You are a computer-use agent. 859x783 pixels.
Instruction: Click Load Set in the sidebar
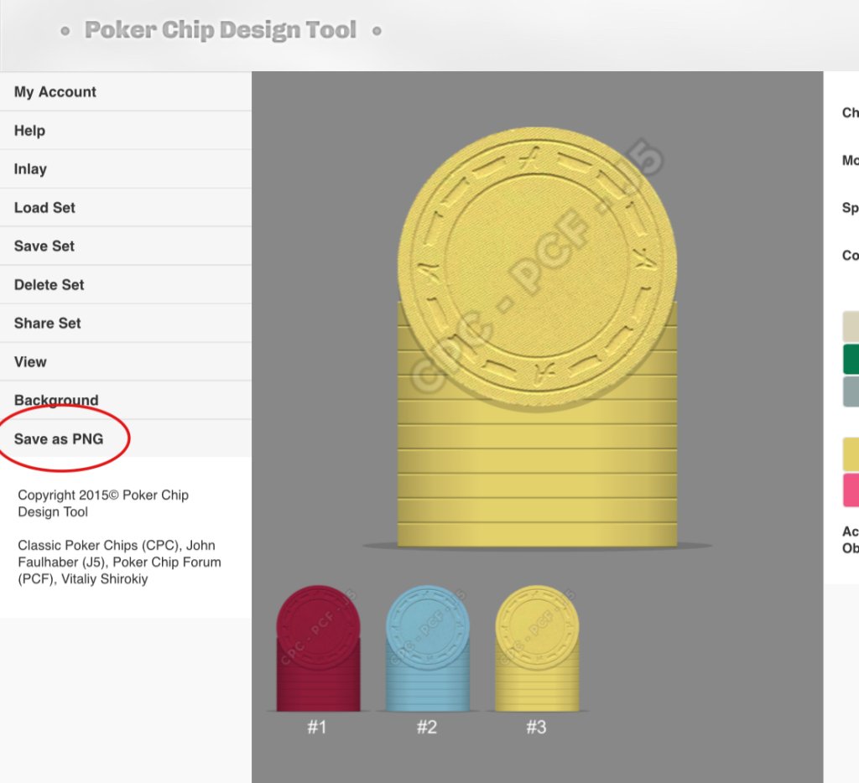45,208
